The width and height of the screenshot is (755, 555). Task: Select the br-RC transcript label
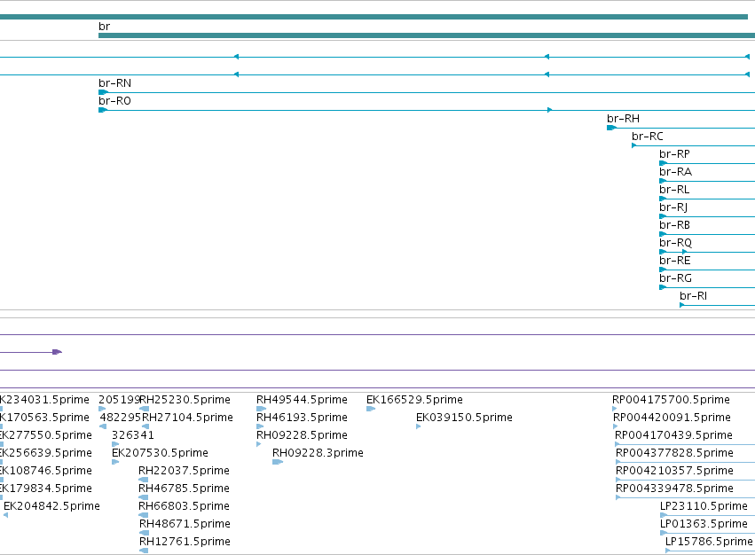[x=647, y=137]
